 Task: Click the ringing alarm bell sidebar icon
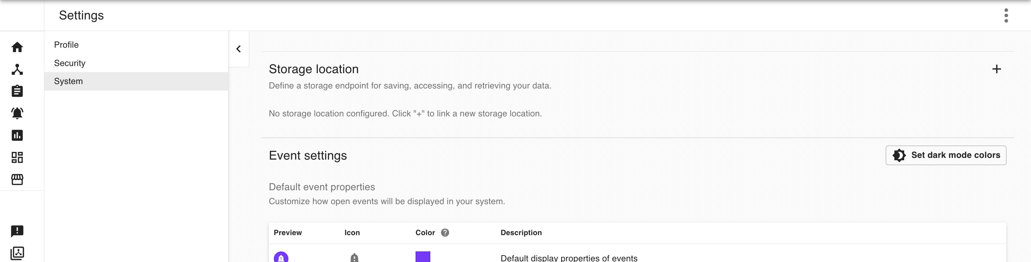click(17, 113)
